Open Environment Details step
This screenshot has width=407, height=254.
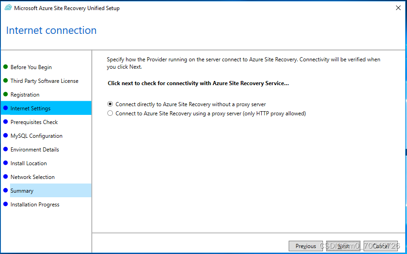tap(35, 150)
